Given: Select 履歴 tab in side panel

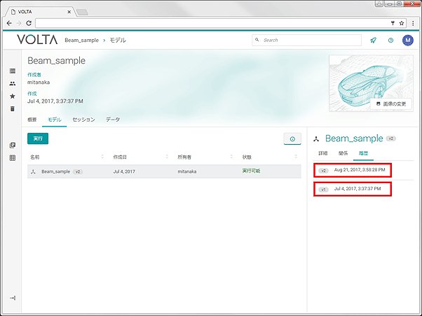Looking at the screenshot, I should point(363,153).
